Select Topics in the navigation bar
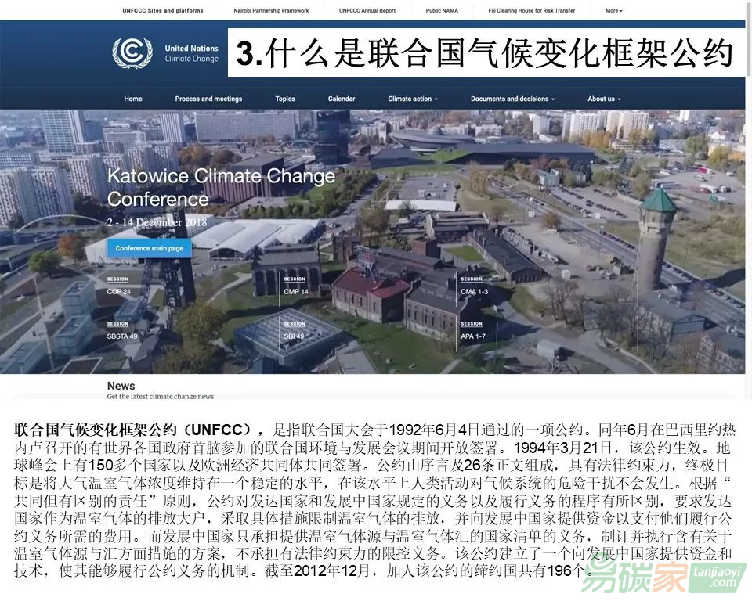 coord(285,99)
